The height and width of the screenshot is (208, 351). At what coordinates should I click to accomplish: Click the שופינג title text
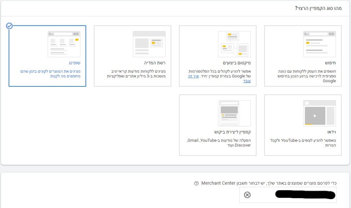coord(74,63)
